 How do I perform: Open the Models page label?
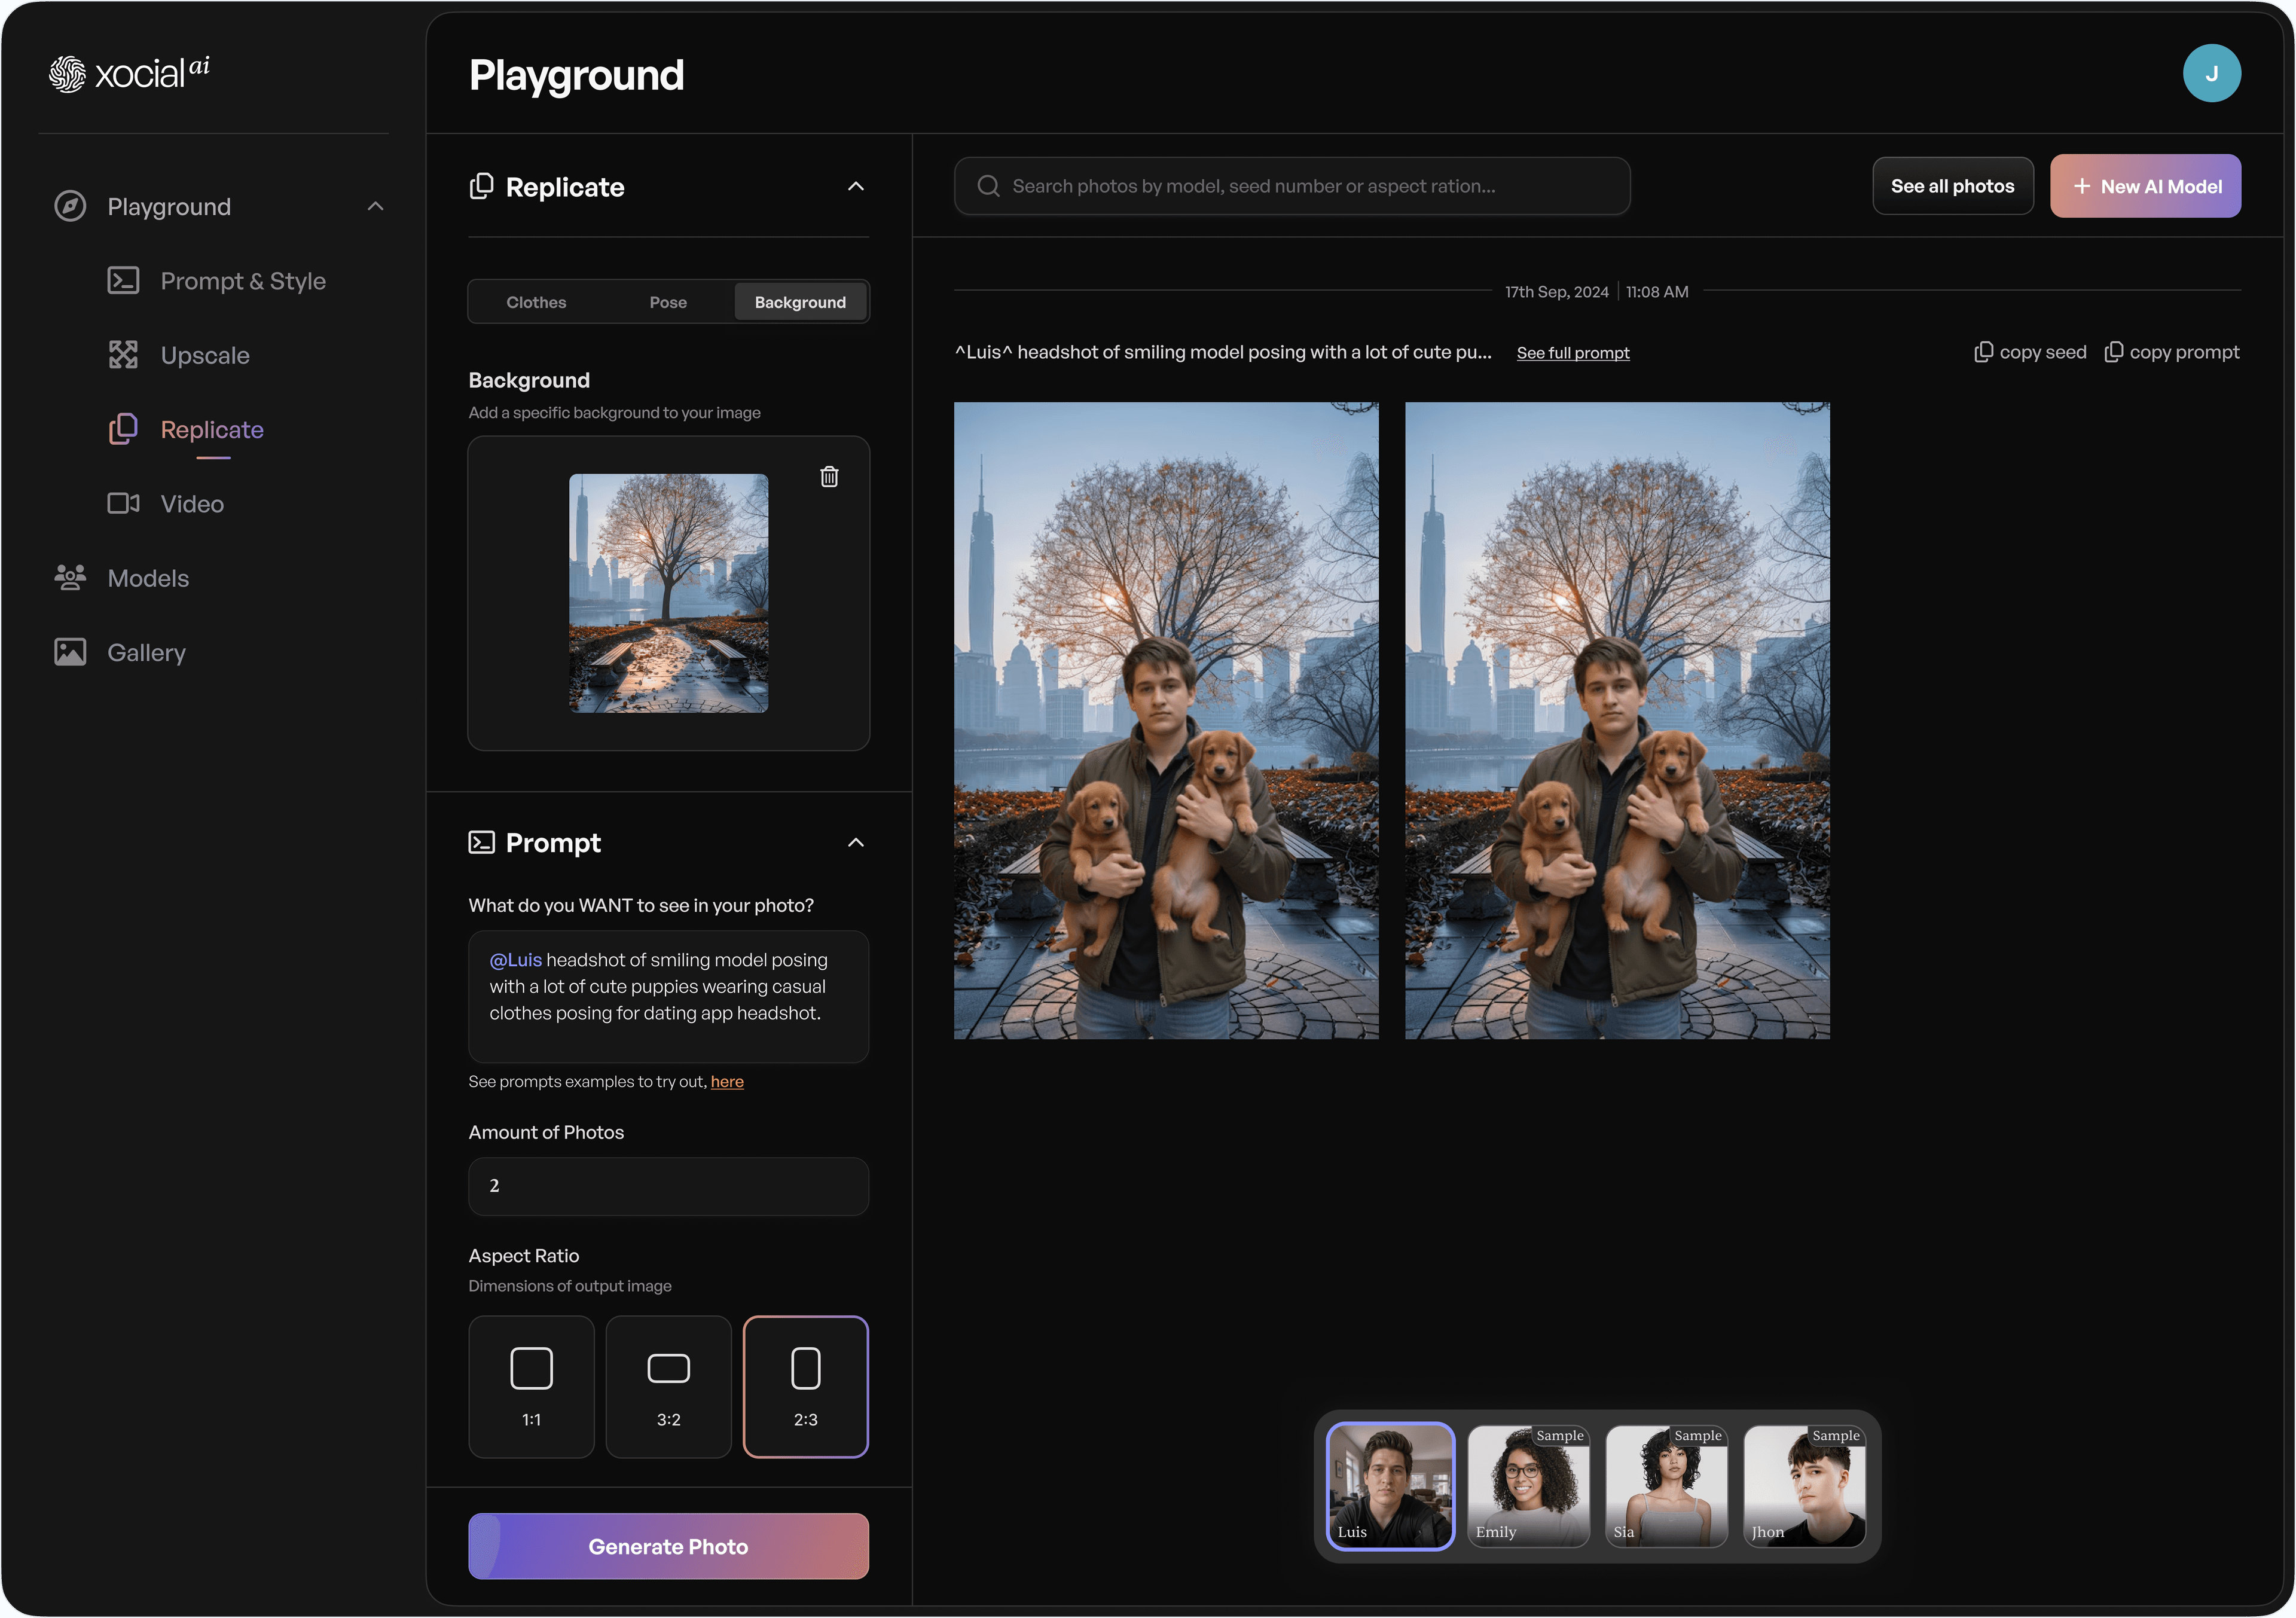click(148, 578)
